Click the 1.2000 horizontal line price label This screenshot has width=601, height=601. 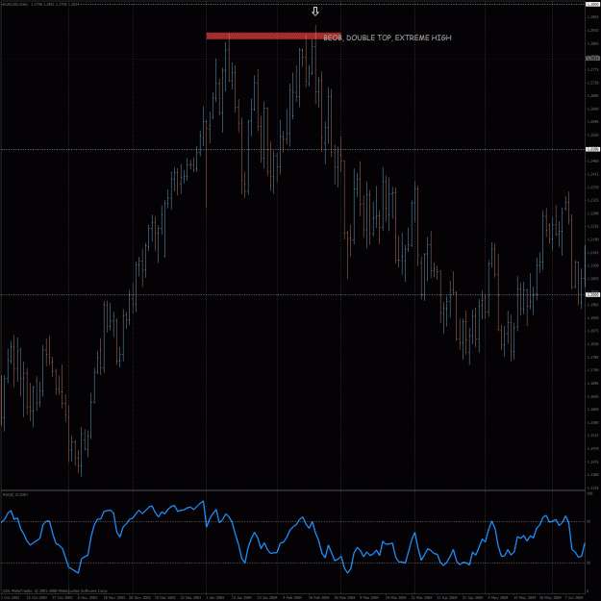coord(593,294)
